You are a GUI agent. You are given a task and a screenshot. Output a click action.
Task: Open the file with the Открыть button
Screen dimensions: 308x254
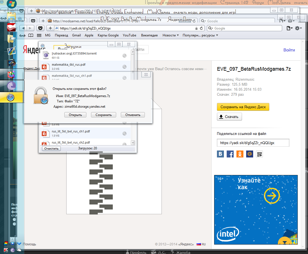click(75, 115)
